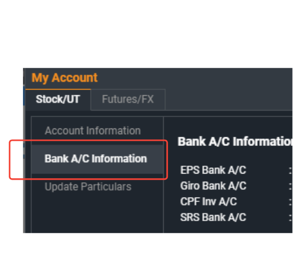Select the Giro Bank A/C label
Viewport: 307px width, 257px height.
tap(213, 186)
